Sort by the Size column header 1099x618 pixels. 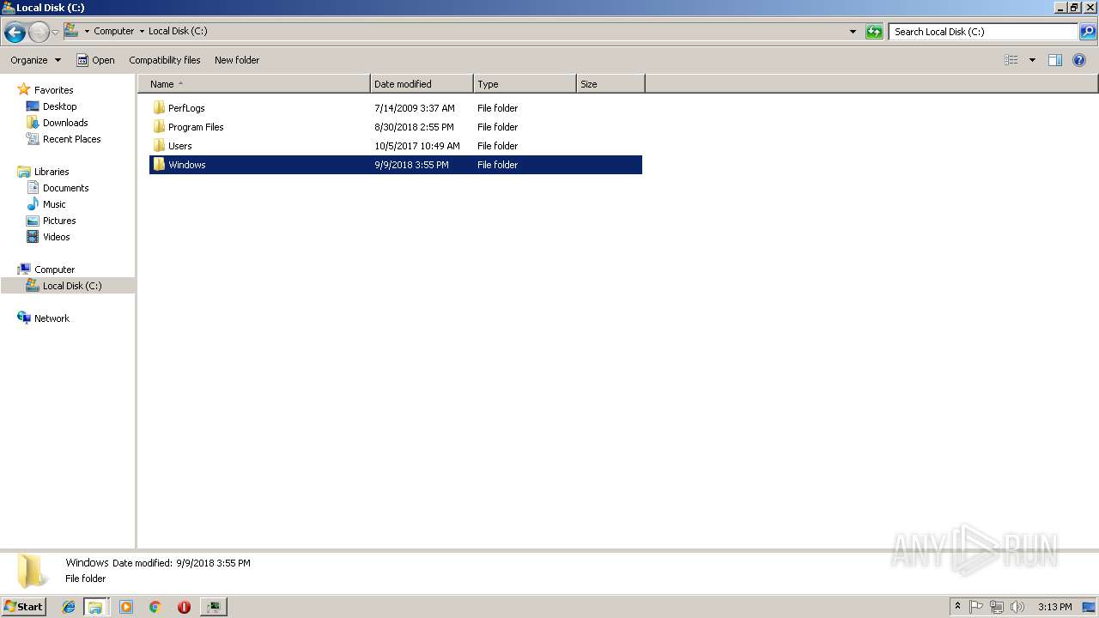pyautogui.click(x=610, y=84)
